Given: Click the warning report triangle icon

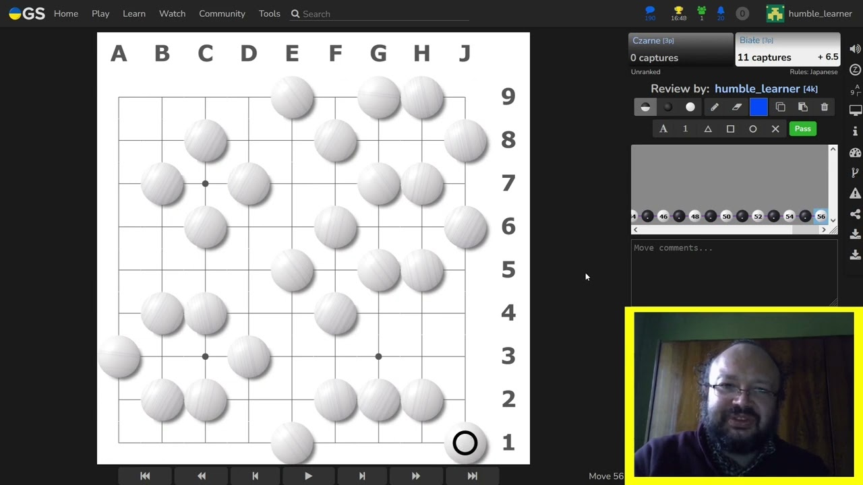Looking at the screenshot, I should (855, 193).
